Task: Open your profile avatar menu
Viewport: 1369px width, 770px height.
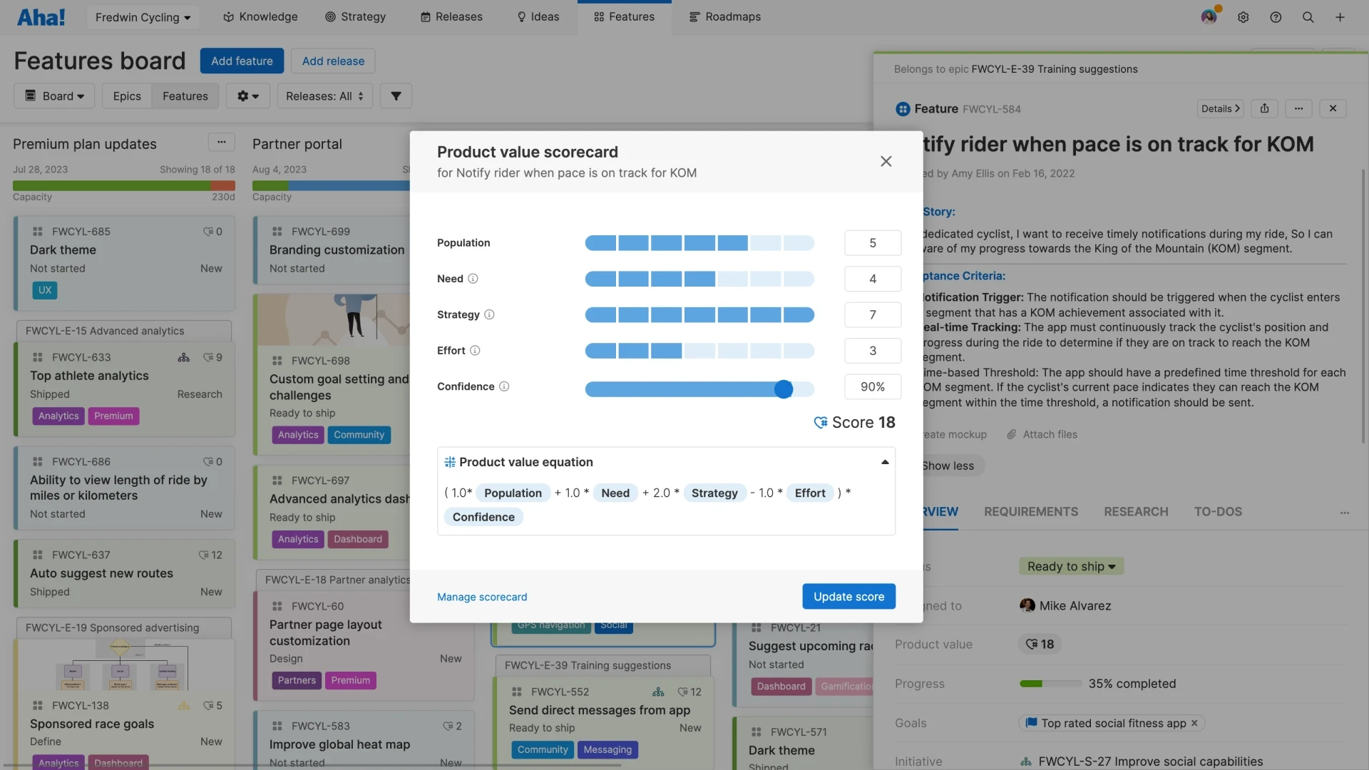Action: pos(1209,16)
